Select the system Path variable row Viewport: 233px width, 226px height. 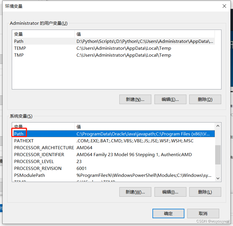coord(114,134)
